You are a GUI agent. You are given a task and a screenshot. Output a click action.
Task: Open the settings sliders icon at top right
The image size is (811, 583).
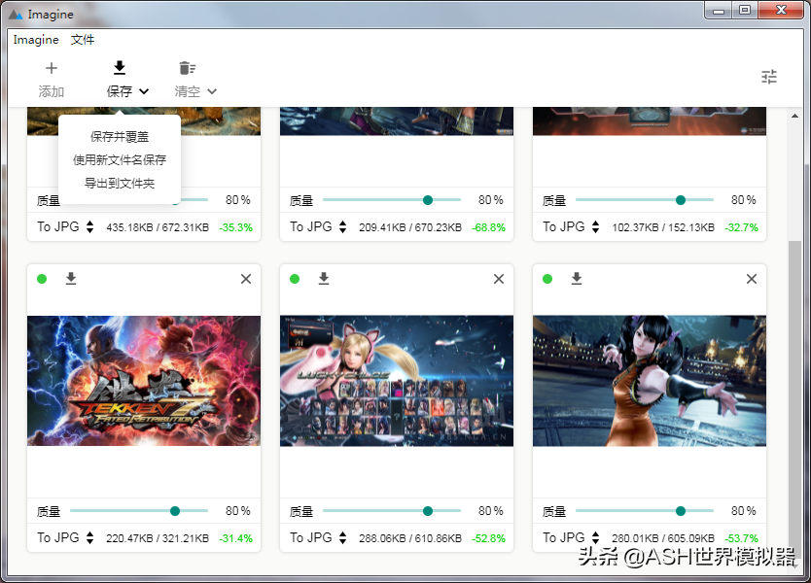click(769, 77)
